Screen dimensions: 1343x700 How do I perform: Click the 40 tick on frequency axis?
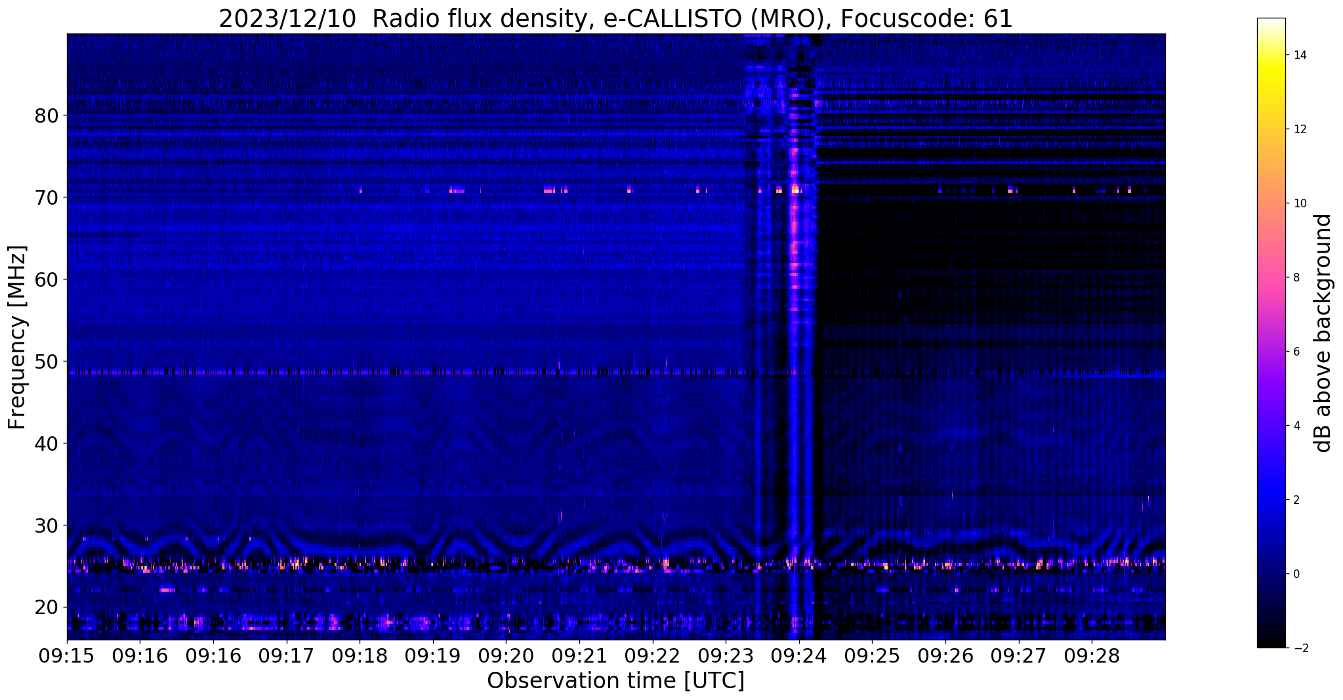(x=47, y=443)
